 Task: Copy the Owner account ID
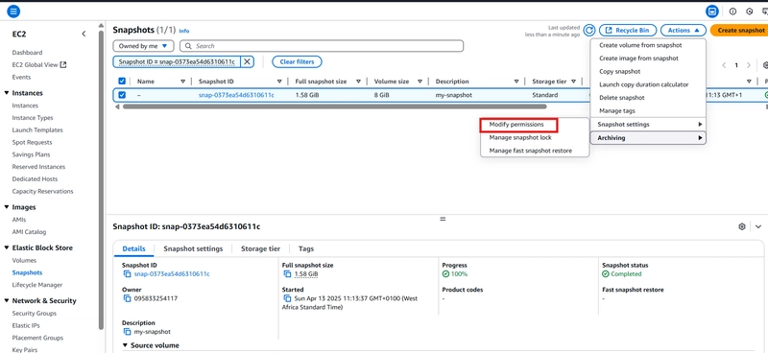coord(128,298)
